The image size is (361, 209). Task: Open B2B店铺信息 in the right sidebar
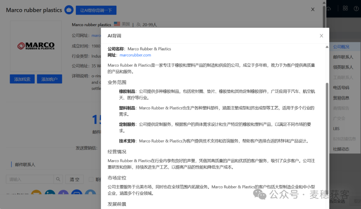[344, 139]
